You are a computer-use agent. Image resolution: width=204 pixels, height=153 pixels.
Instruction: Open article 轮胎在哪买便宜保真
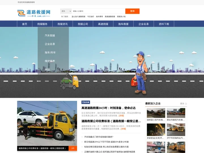(107, 147)
